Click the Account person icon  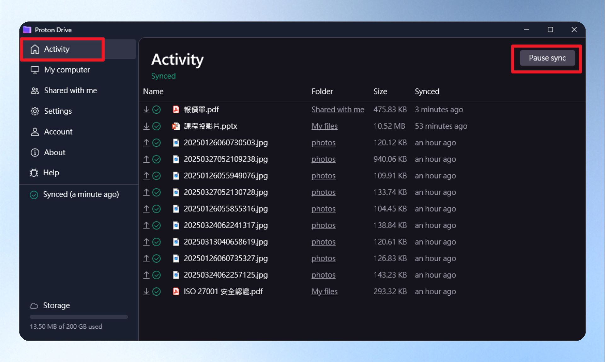coord(35,132)
